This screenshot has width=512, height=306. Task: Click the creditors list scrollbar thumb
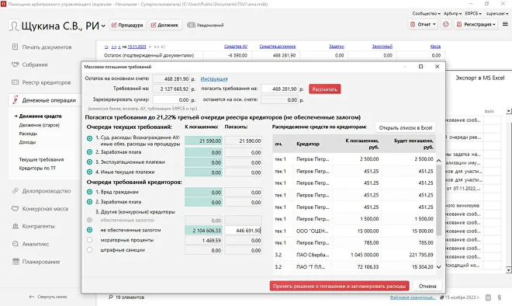pyautogui.click(x=438, y=200)
